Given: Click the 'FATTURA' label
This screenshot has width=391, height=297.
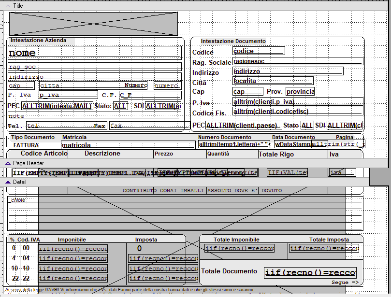Looking at the screenshot, I should coord(26,145).
